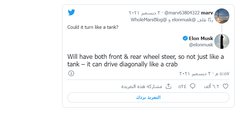Open the @elonmusk handle under Elon Musk
Screen dimensions: 240x114
(201, 45)
